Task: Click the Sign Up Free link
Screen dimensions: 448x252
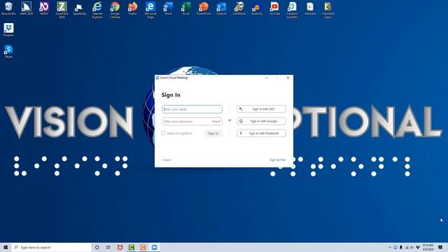Action: tap(277, 160)
